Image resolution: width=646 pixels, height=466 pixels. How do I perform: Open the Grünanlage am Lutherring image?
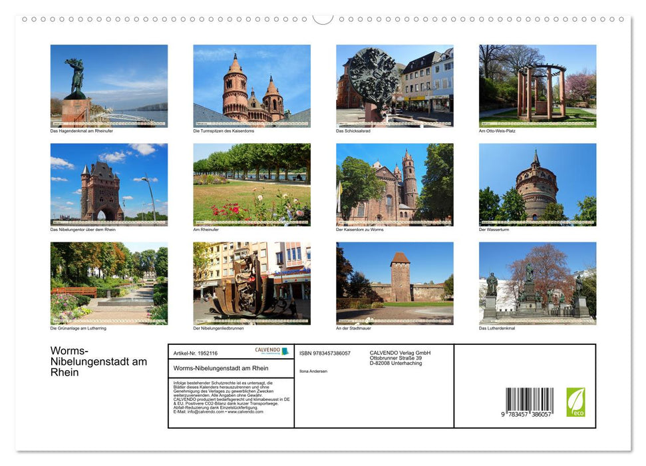pyautogui.click(x=108, y=283)
